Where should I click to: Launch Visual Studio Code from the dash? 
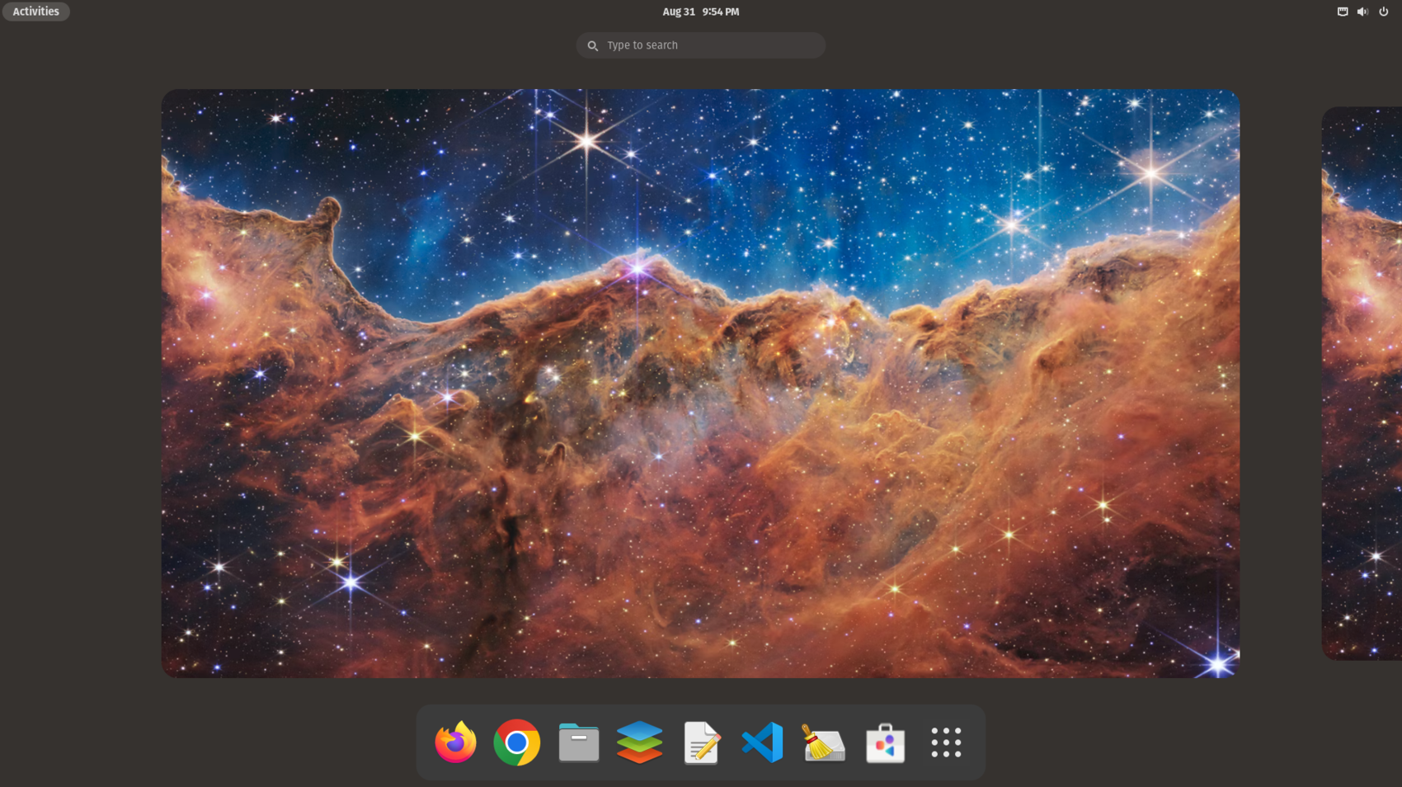762,742
